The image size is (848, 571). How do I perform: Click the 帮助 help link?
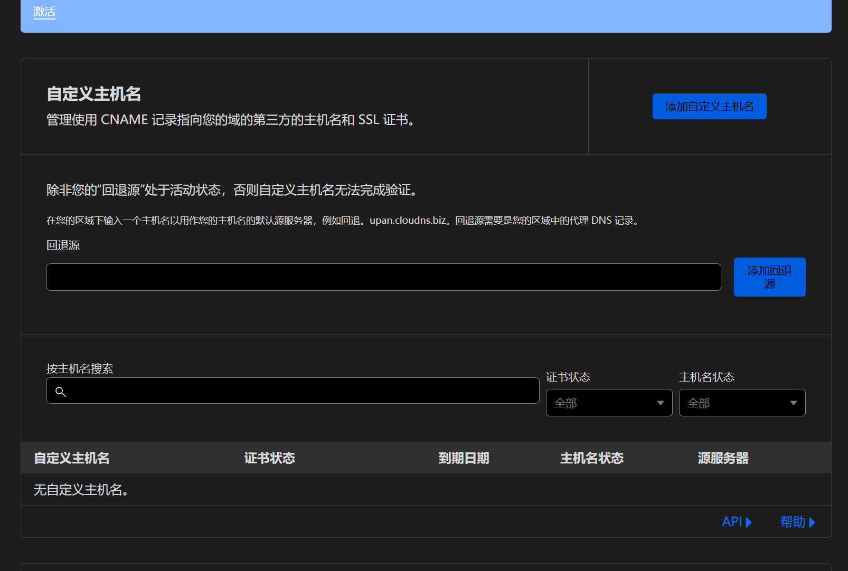tap(793, 522)
